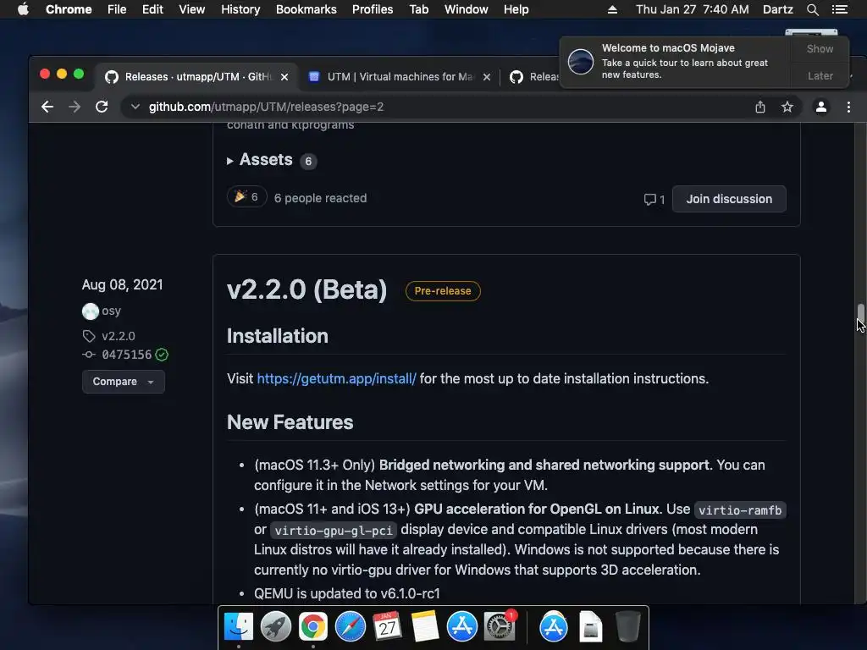Screen dimensions: 867x650
Task: Open App Store icon right of Dock divider
Action: [x=554, y=627]
